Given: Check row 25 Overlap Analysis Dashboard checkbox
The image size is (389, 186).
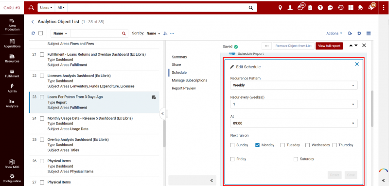Looking at the screenshot, I should coord(42,139).
